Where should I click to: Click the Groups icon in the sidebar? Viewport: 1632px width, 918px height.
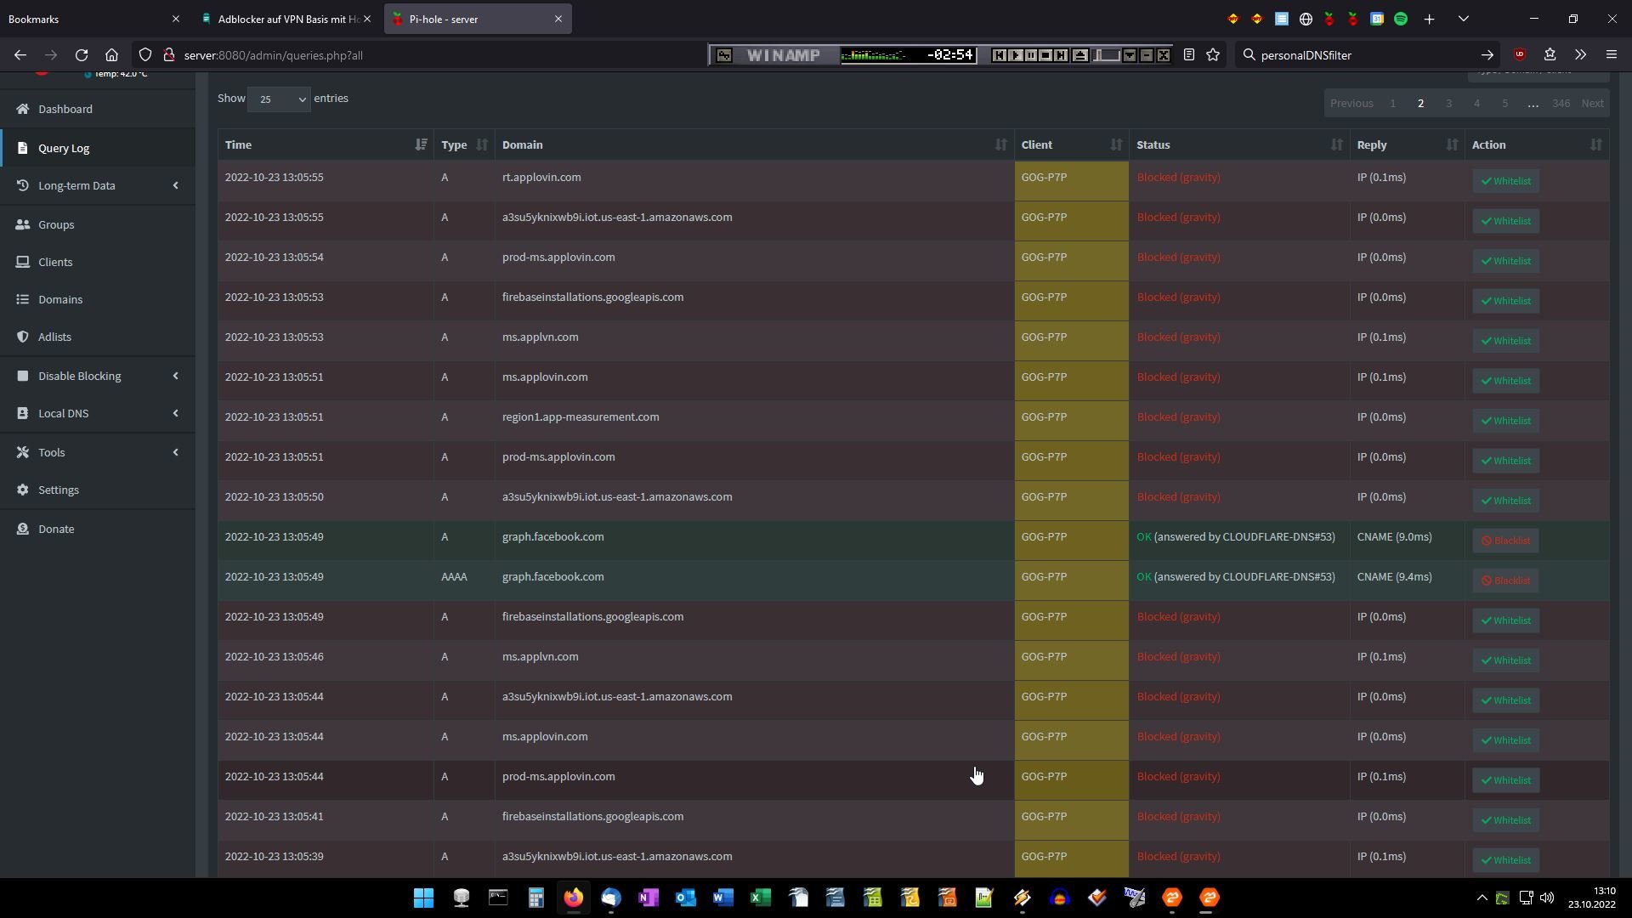[23, 224]
